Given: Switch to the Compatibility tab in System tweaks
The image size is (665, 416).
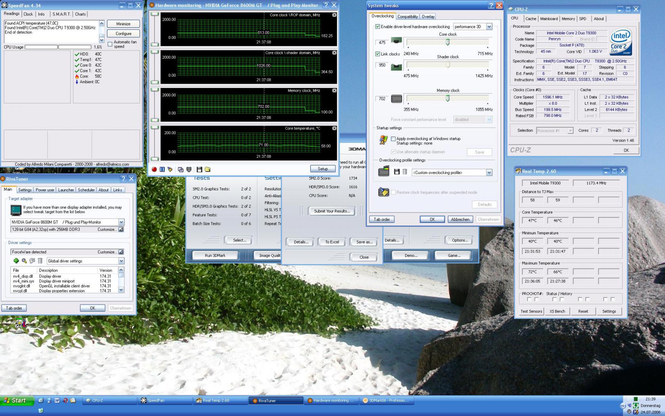Looking at the screenshot, I should pyautogui.click(x=407, y=17).
